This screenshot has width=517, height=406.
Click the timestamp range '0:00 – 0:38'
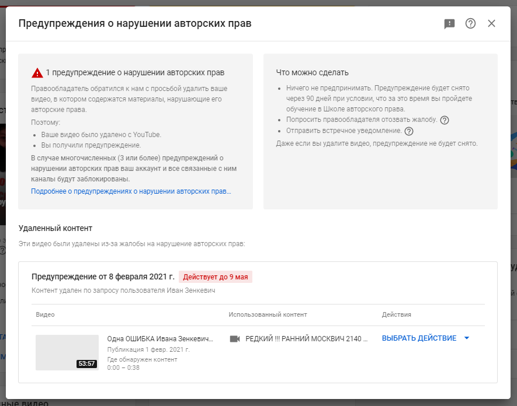(123, 368)
